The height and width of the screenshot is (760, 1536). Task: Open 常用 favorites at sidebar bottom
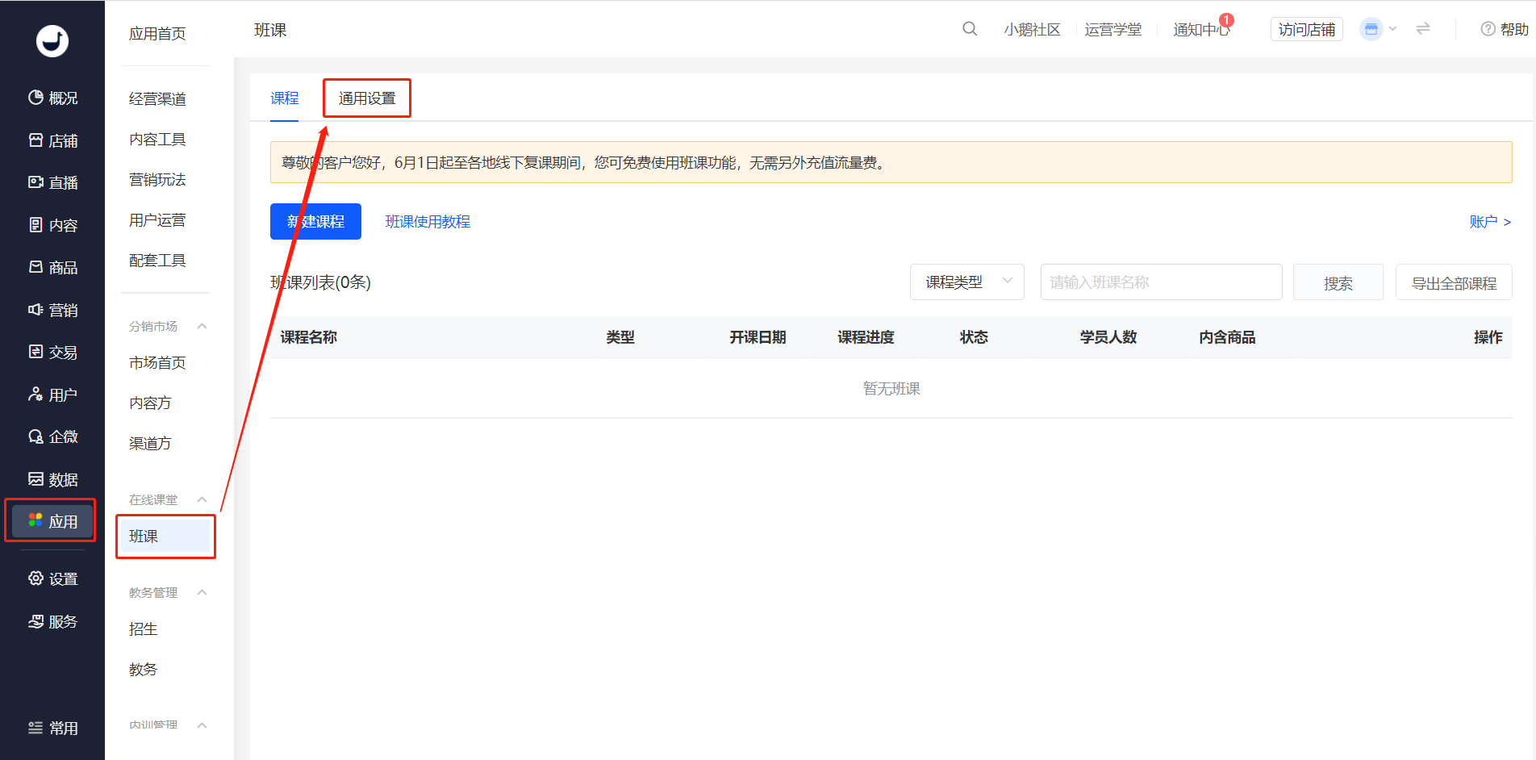[x=52, y=728]
